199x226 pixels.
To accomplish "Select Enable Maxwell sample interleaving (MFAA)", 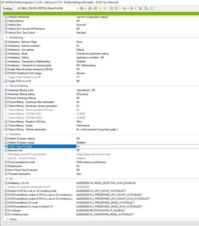I will [30, 69].
